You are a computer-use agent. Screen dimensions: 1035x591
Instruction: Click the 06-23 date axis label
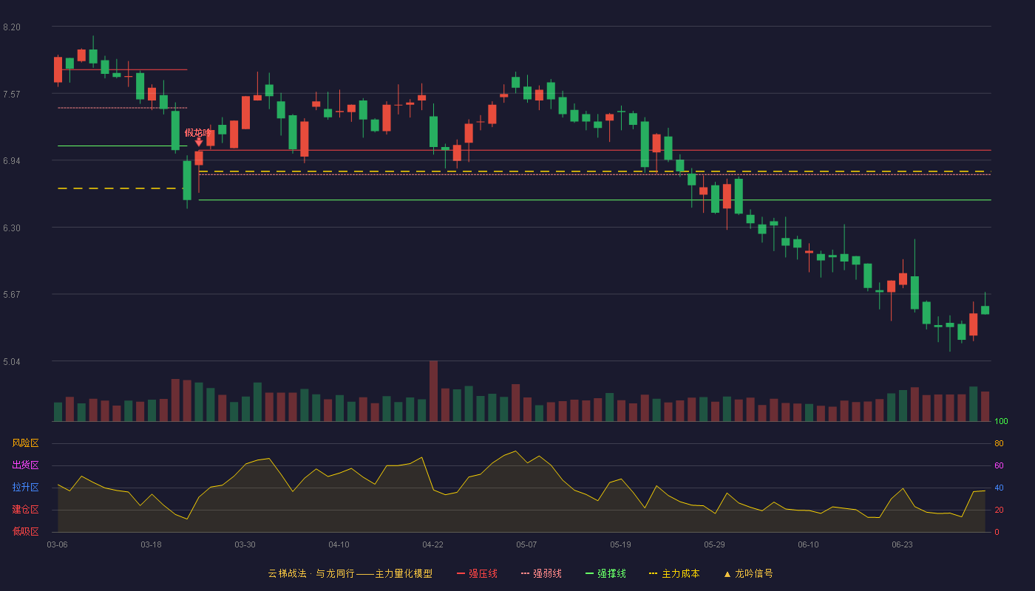tap(902, 544)
